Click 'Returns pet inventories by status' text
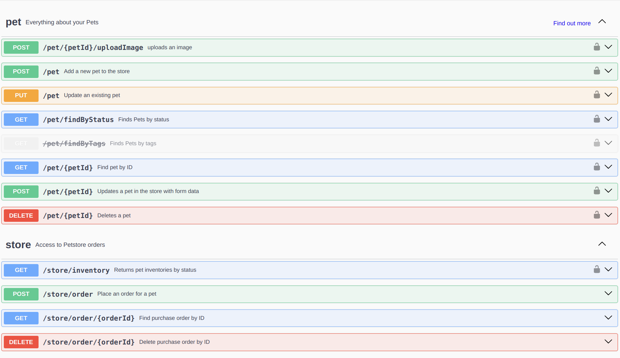Image resolution: width=620 pixels, height=358 pixels. tap(155, 270)
